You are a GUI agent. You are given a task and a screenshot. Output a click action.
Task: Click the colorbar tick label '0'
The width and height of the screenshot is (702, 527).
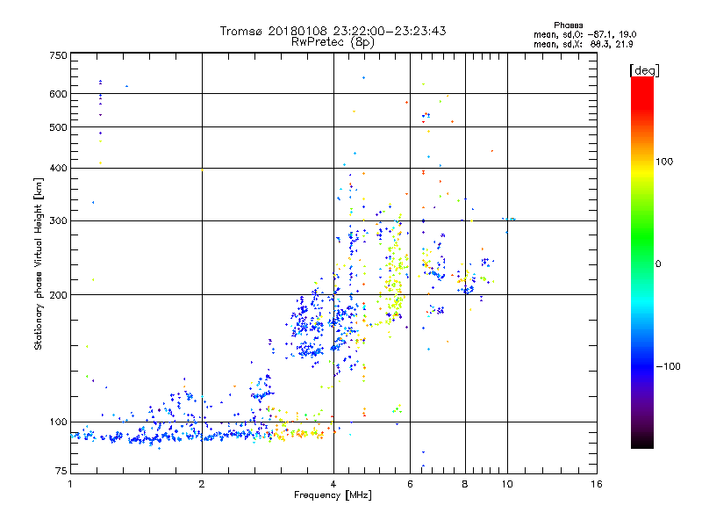[x=658, y=264]
